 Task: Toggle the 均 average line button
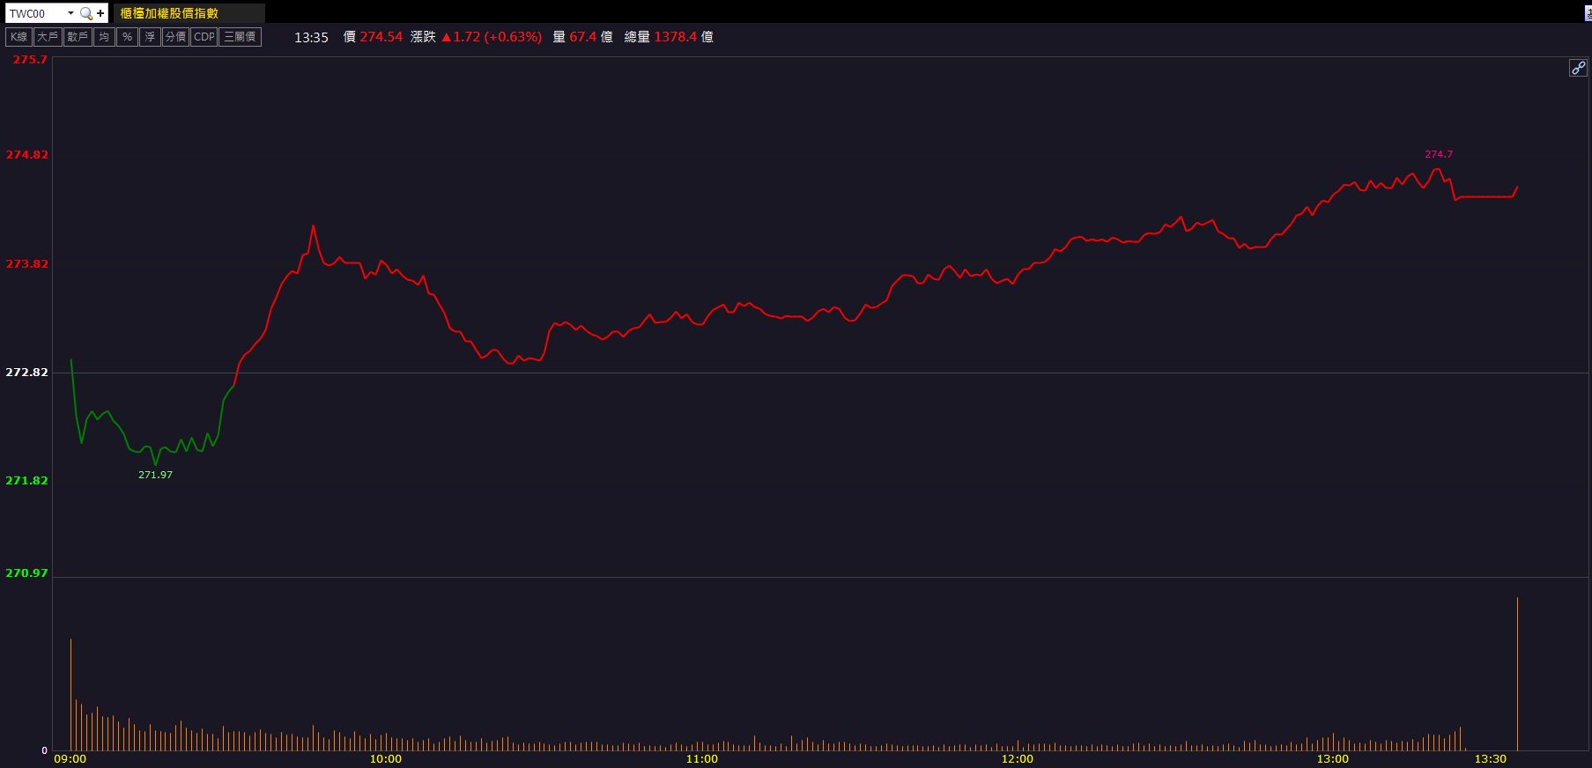pyautogui.click(x=104, y=37)
